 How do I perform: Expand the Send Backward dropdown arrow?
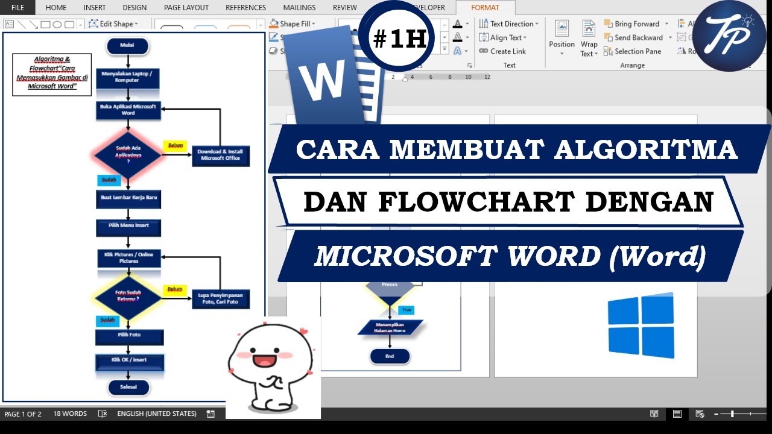(670, 37)
